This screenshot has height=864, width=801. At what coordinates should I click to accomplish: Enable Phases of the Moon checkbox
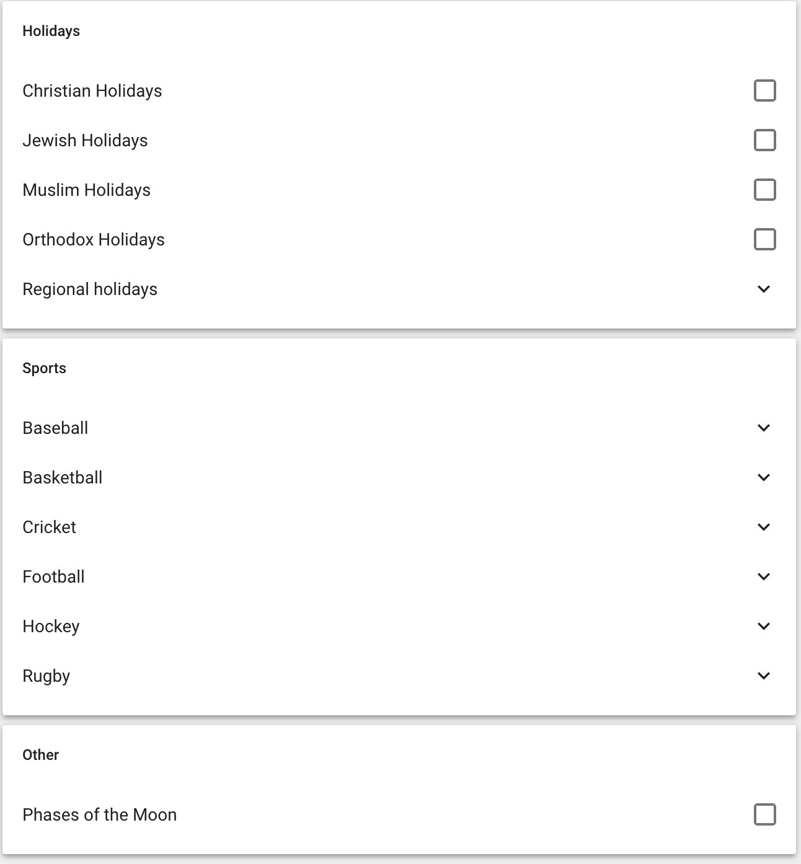point(764,814)
